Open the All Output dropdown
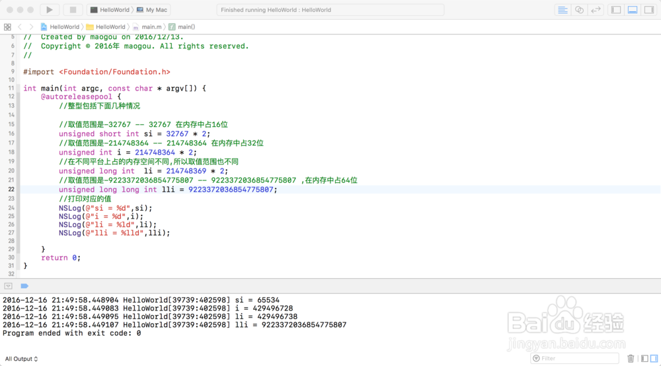This screenshot has width=661, height=366. (22, 359)
